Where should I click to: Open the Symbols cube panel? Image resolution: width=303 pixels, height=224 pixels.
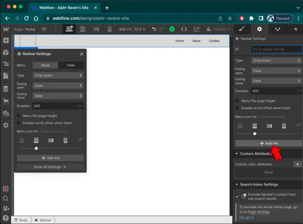tap(6, 52)
